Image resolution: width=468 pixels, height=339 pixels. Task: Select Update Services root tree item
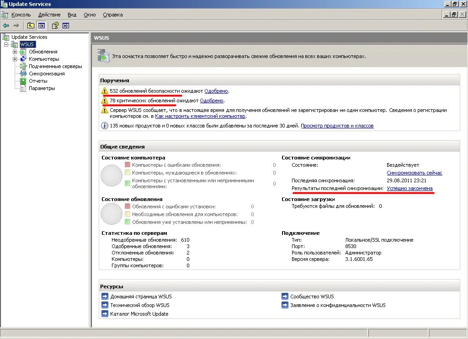click(29, 37)
